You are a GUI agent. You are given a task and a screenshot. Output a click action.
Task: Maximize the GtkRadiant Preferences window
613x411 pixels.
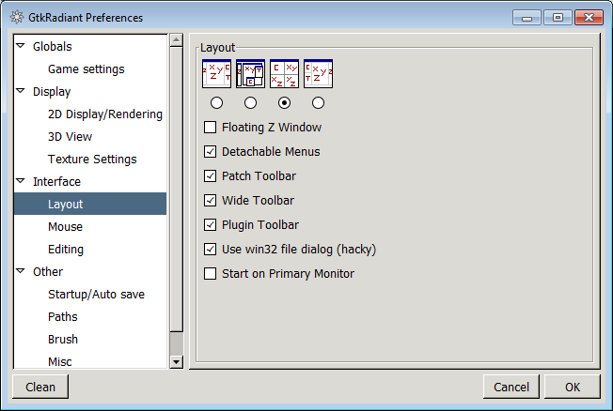tap(558, 18)
